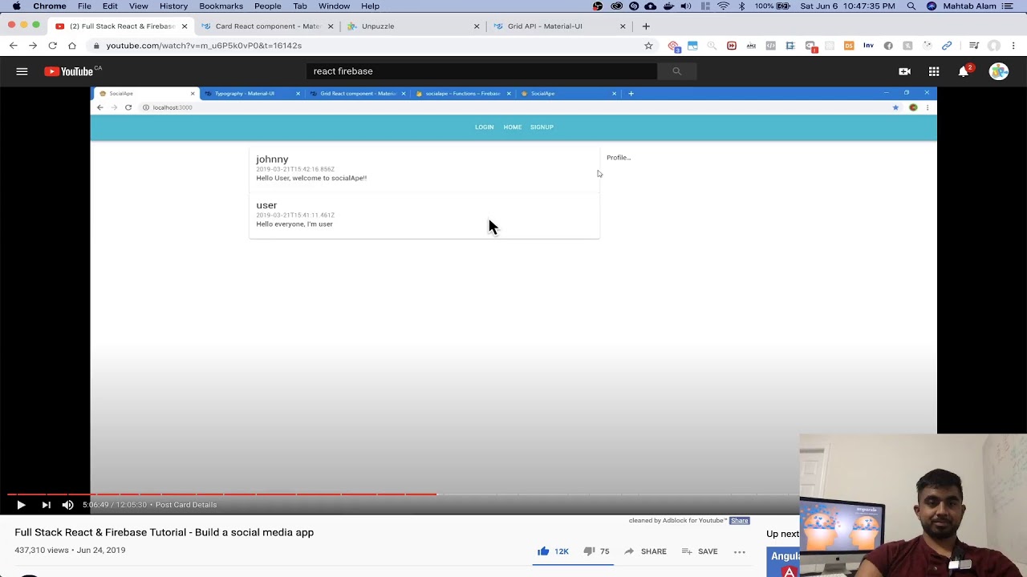Bookmark this page star icon
Image resolution: width=1027 pixels, height=577 pixels.
[648, 46]
